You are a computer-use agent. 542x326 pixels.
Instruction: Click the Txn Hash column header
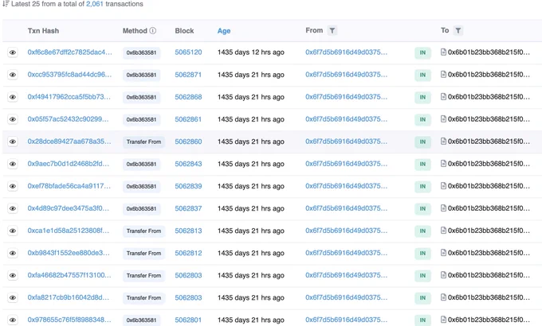tap(43, 31)
